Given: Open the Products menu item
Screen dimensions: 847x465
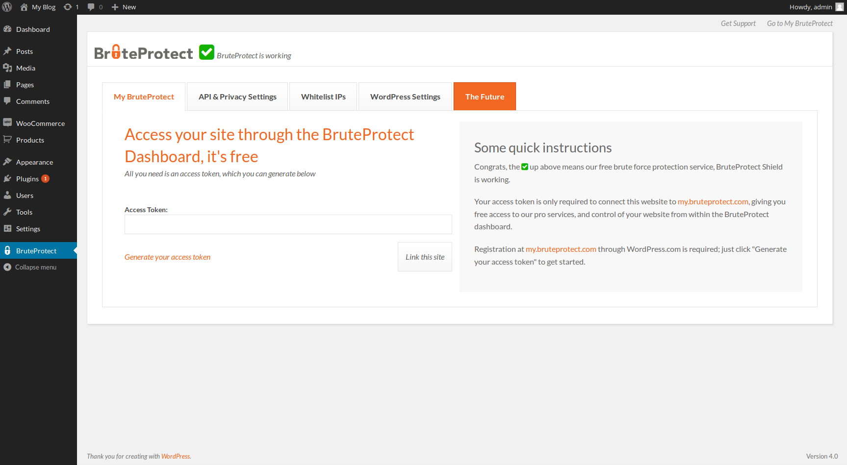Looking at the screenshot, I should click(38, 140).
